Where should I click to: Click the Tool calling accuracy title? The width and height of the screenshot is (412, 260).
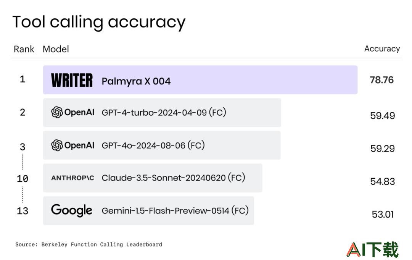(x=99, y=22)
